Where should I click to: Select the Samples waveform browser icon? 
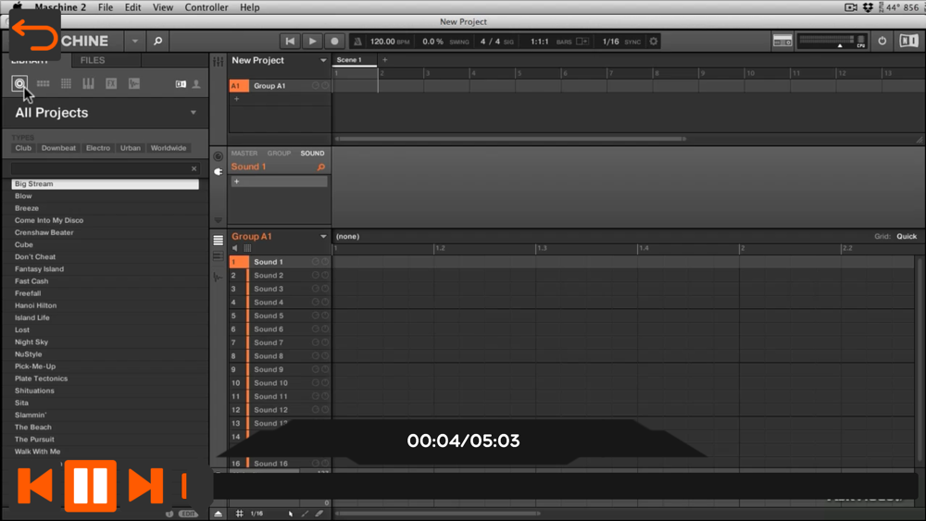[x=134, y=84]
